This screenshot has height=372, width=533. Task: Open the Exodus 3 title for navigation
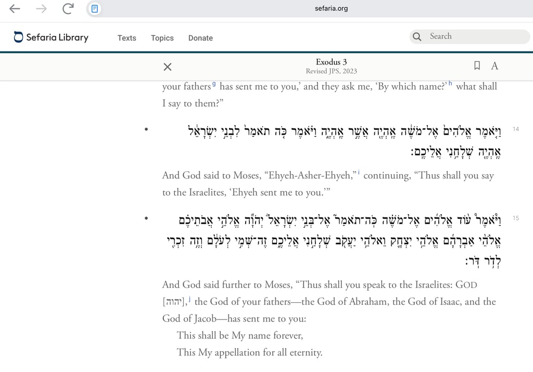pos(331,62)
